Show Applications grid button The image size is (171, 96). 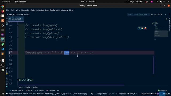click(3, 94)
